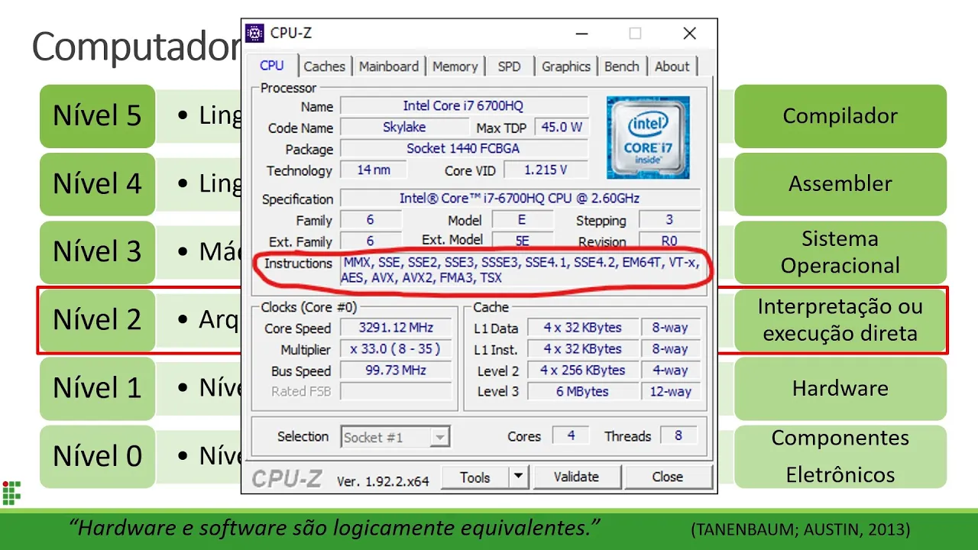The image size is (978, 550).
Task: Click the Model value E
Action: [x=522, y=220]
